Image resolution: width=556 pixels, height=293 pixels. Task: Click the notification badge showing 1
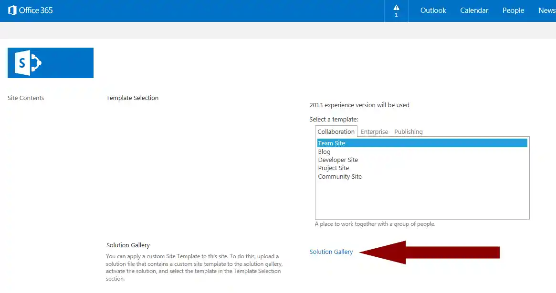[x=396, y=14]
